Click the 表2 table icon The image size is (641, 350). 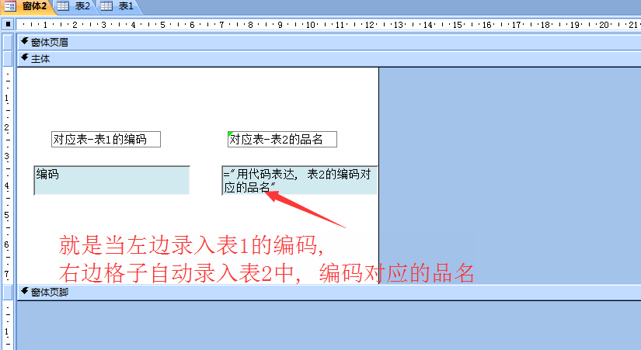63,5
